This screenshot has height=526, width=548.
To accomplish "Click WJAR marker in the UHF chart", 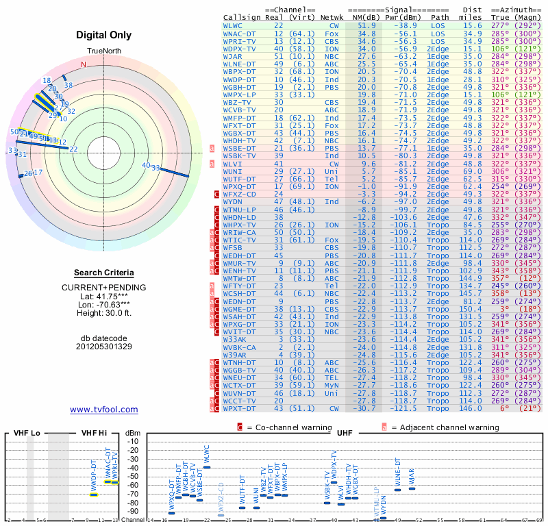I will pos(412,488).
